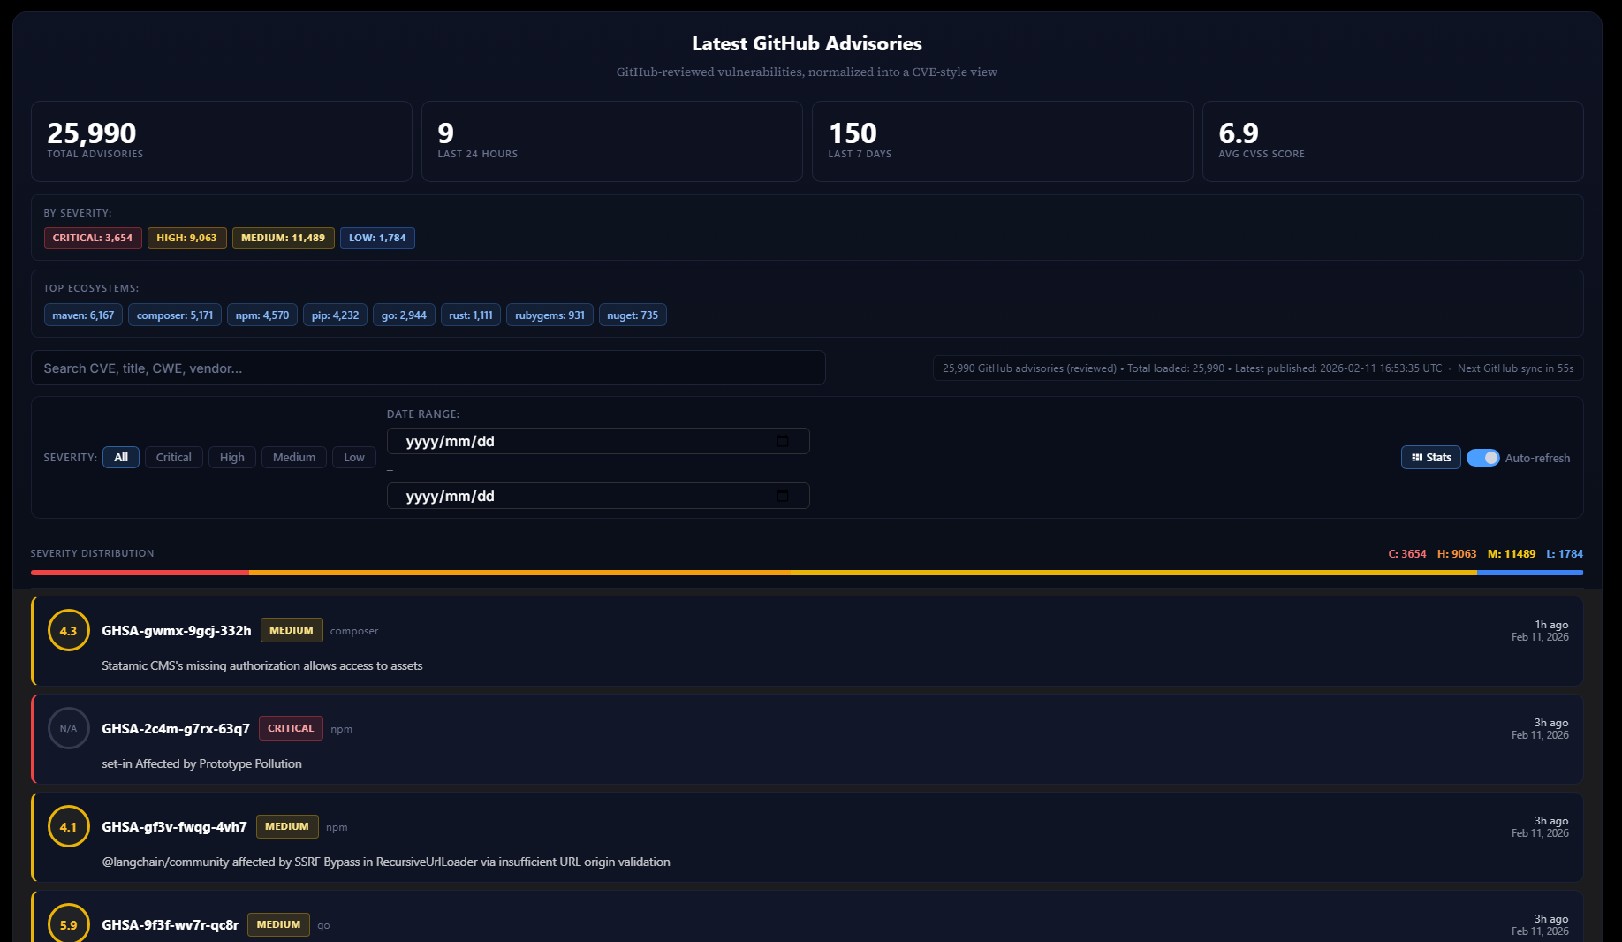Open calendar picker on start date field
1622x942 pixels.
coord(782,441)
